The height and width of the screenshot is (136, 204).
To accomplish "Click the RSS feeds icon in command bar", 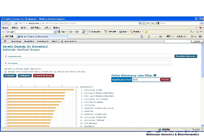I will (149, 37).
